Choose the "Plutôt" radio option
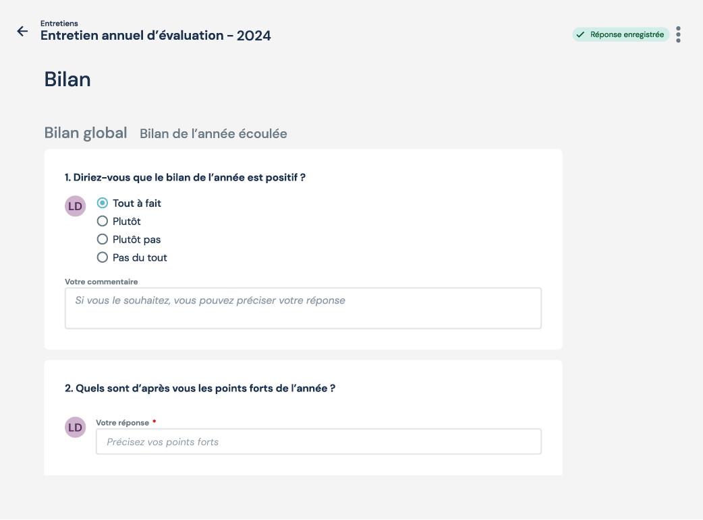Screen dimensions: 703x520 103,221
